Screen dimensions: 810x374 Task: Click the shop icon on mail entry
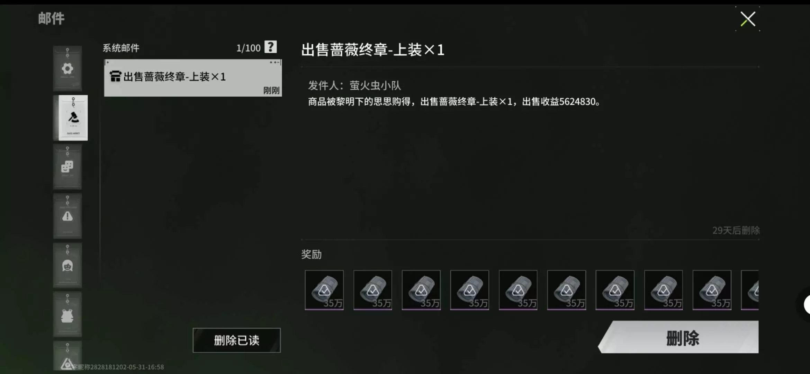pos(115,76)
